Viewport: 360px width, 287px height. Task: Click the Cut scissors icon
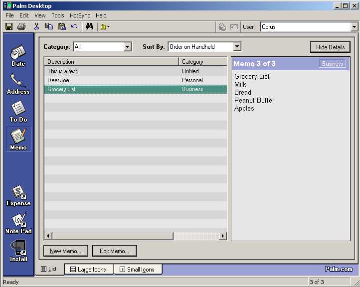pyautogui.click(x=36, y=26)
